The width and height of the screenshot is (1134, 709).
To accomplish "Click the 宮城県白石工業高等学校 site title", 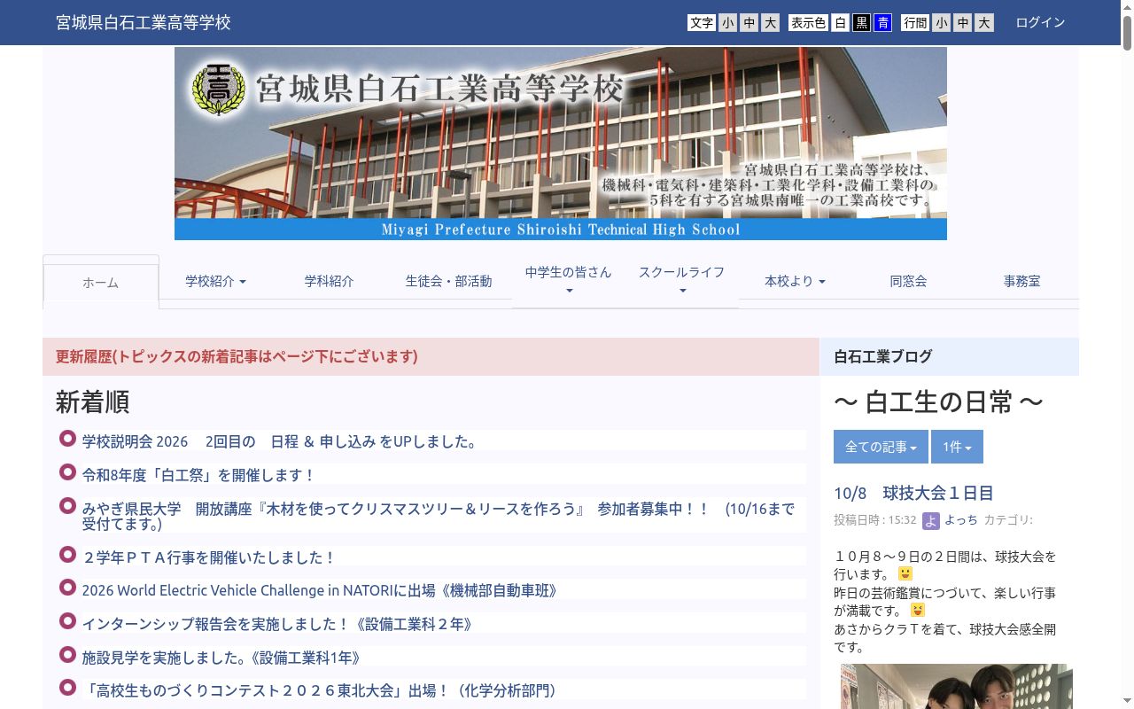I will point(144,22).
